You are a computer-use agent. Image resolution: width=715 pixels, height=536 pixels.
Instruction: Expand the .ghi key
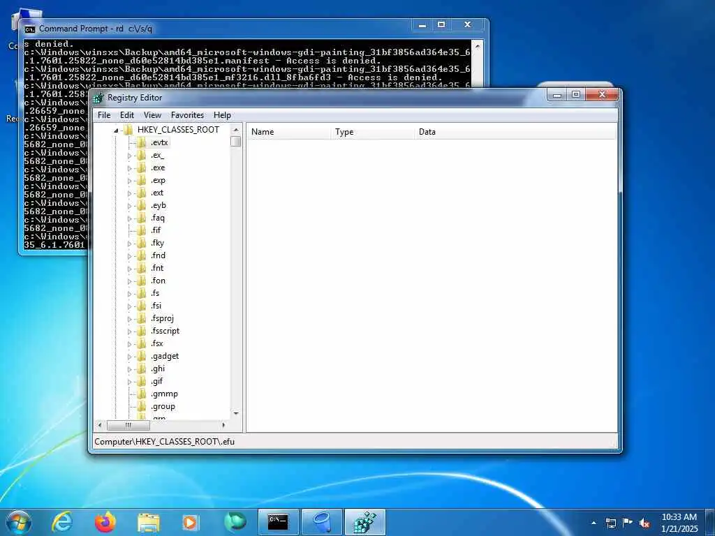click(x=129, y=369)
